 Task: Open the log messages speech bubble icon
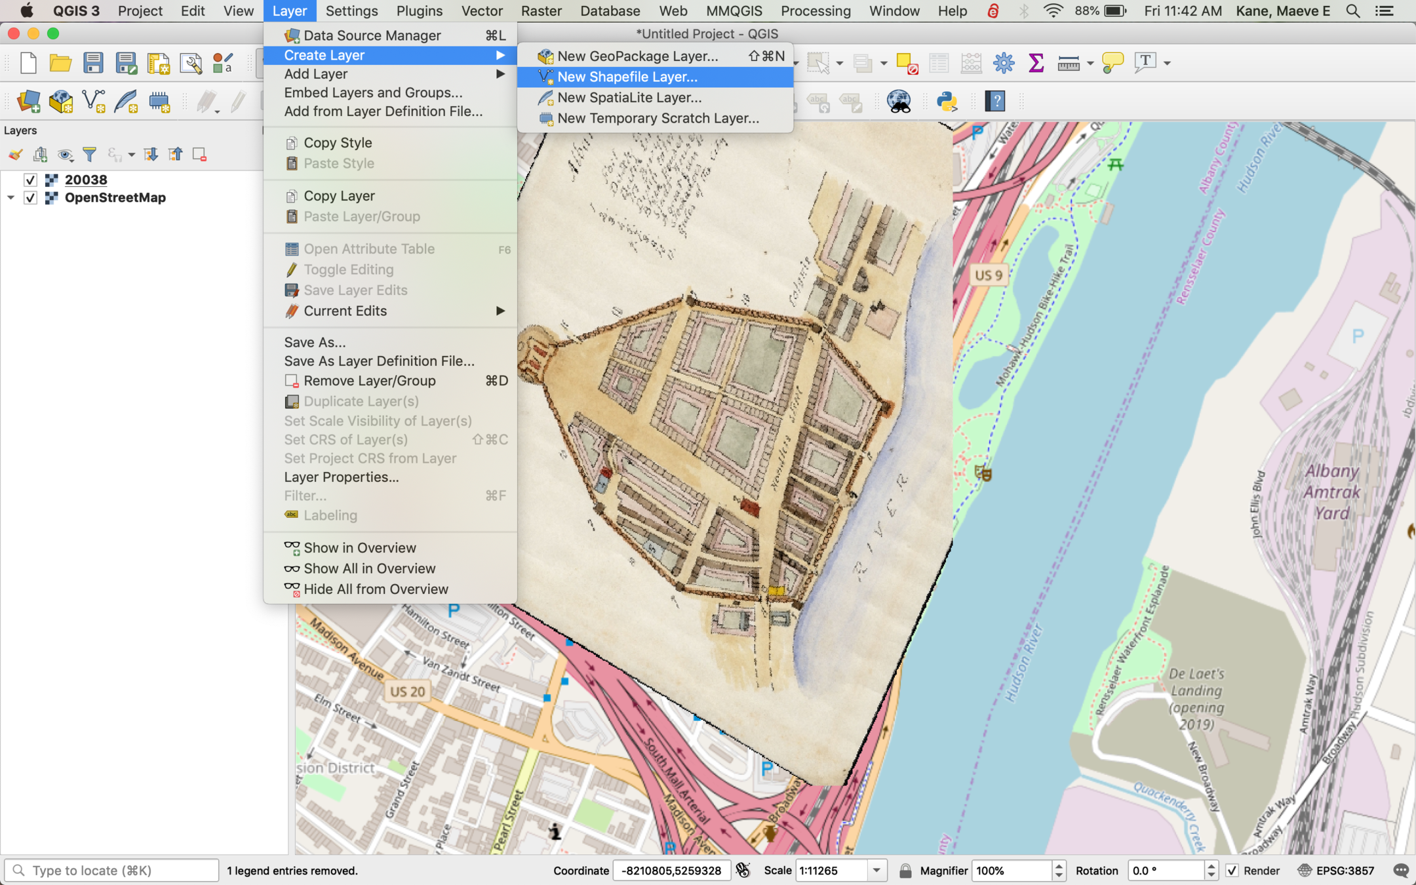click(1401, 871)
